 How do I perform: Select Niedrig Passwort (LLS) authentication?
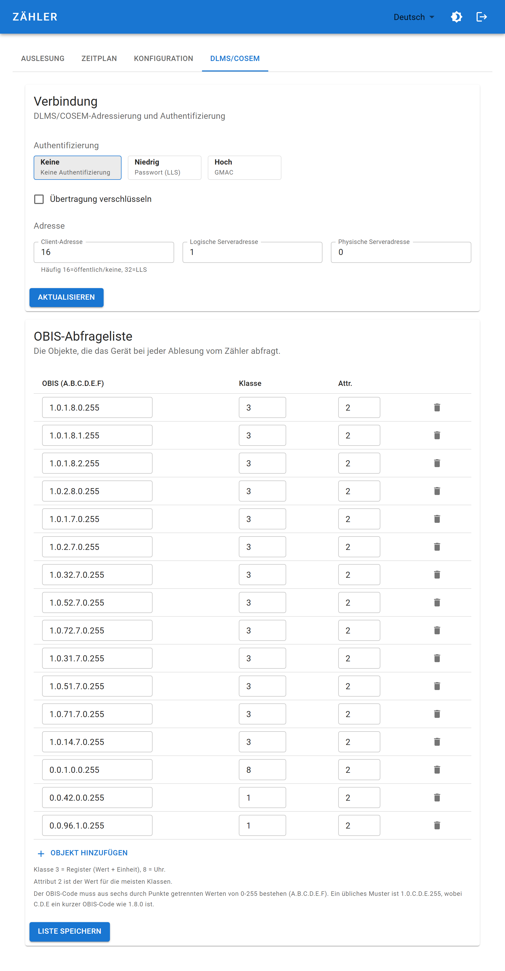(x=164, y=167)
